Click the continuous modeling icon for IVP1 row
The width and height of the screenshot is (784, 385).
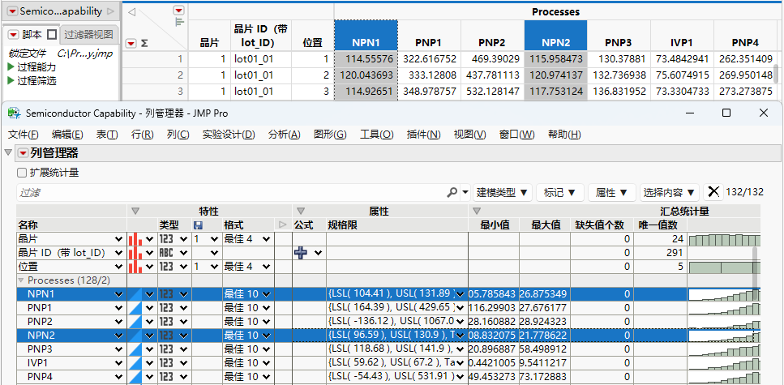pyautogui.click(x=135, y=362)
